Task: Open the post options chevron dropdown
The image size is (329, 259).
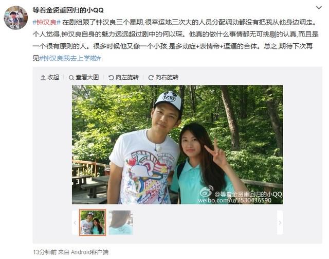Action: [x=319, y=8]
